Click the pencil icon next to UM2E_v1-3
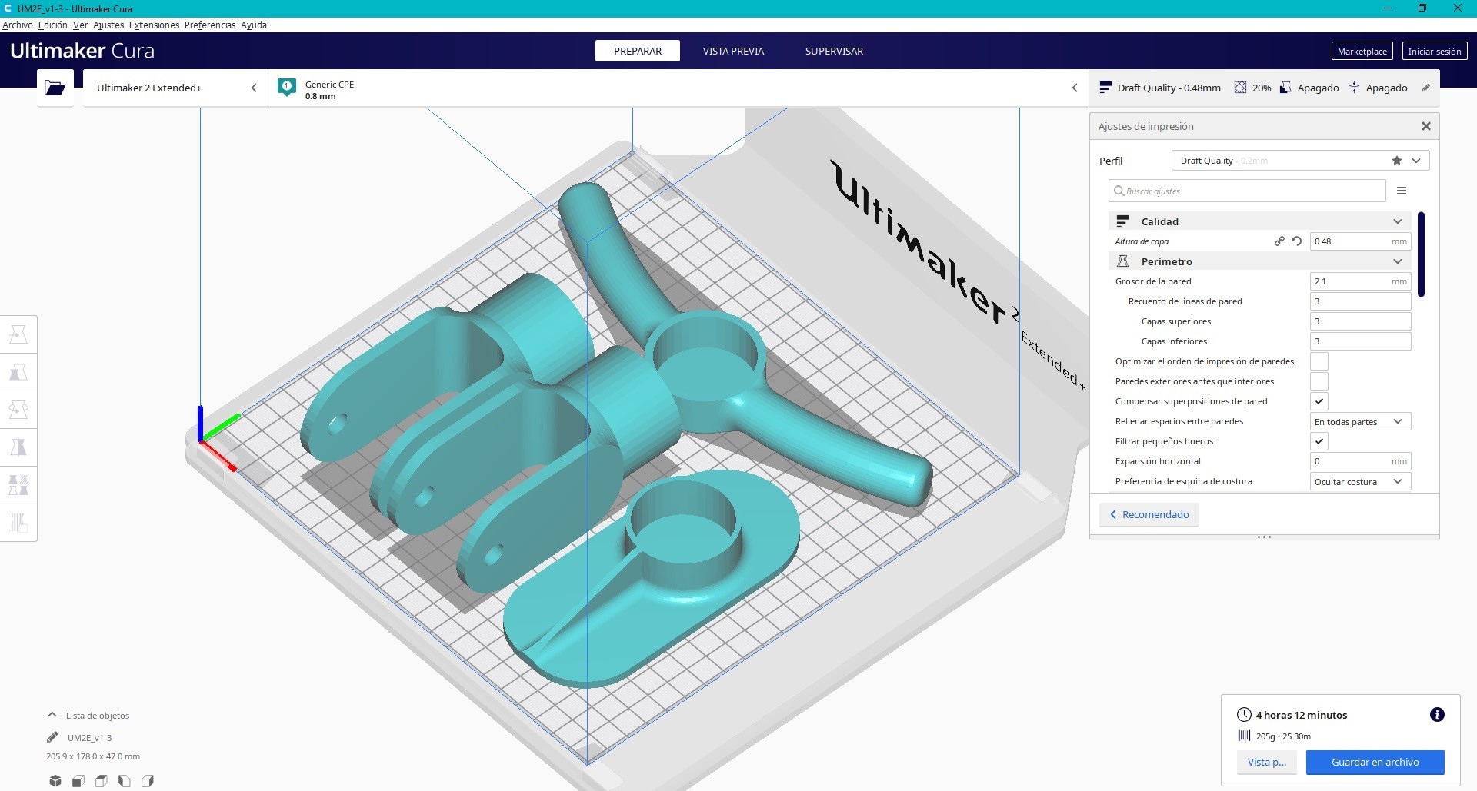Viewport: 1477px width, 791px height. click(x=52, y=737)
